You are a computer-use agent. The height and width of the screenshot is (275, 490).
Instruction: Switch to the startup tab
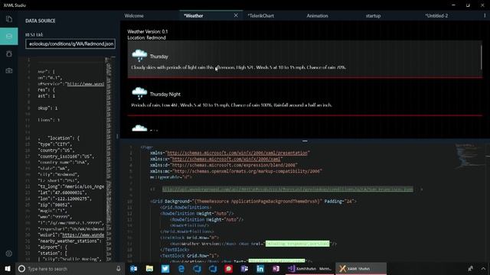click(x=373, y=15)
